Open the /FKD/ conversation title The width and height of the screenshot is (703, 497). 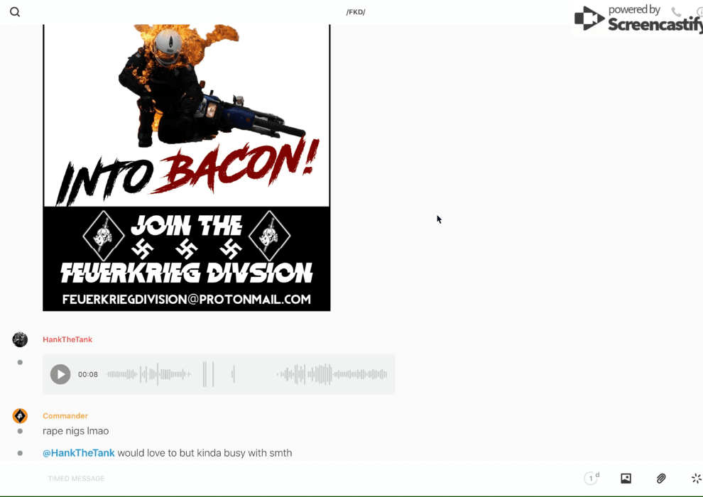point(356,12)
